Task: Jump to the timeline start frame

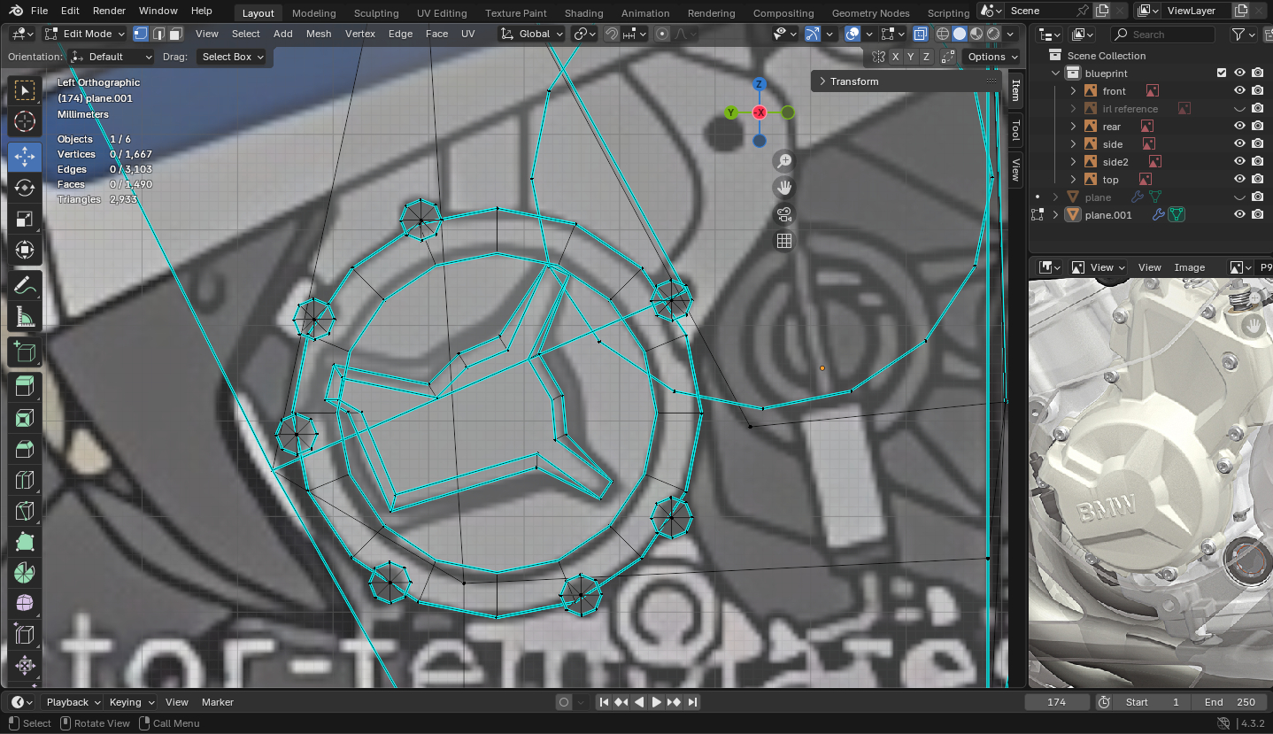Action: [604, 702]
